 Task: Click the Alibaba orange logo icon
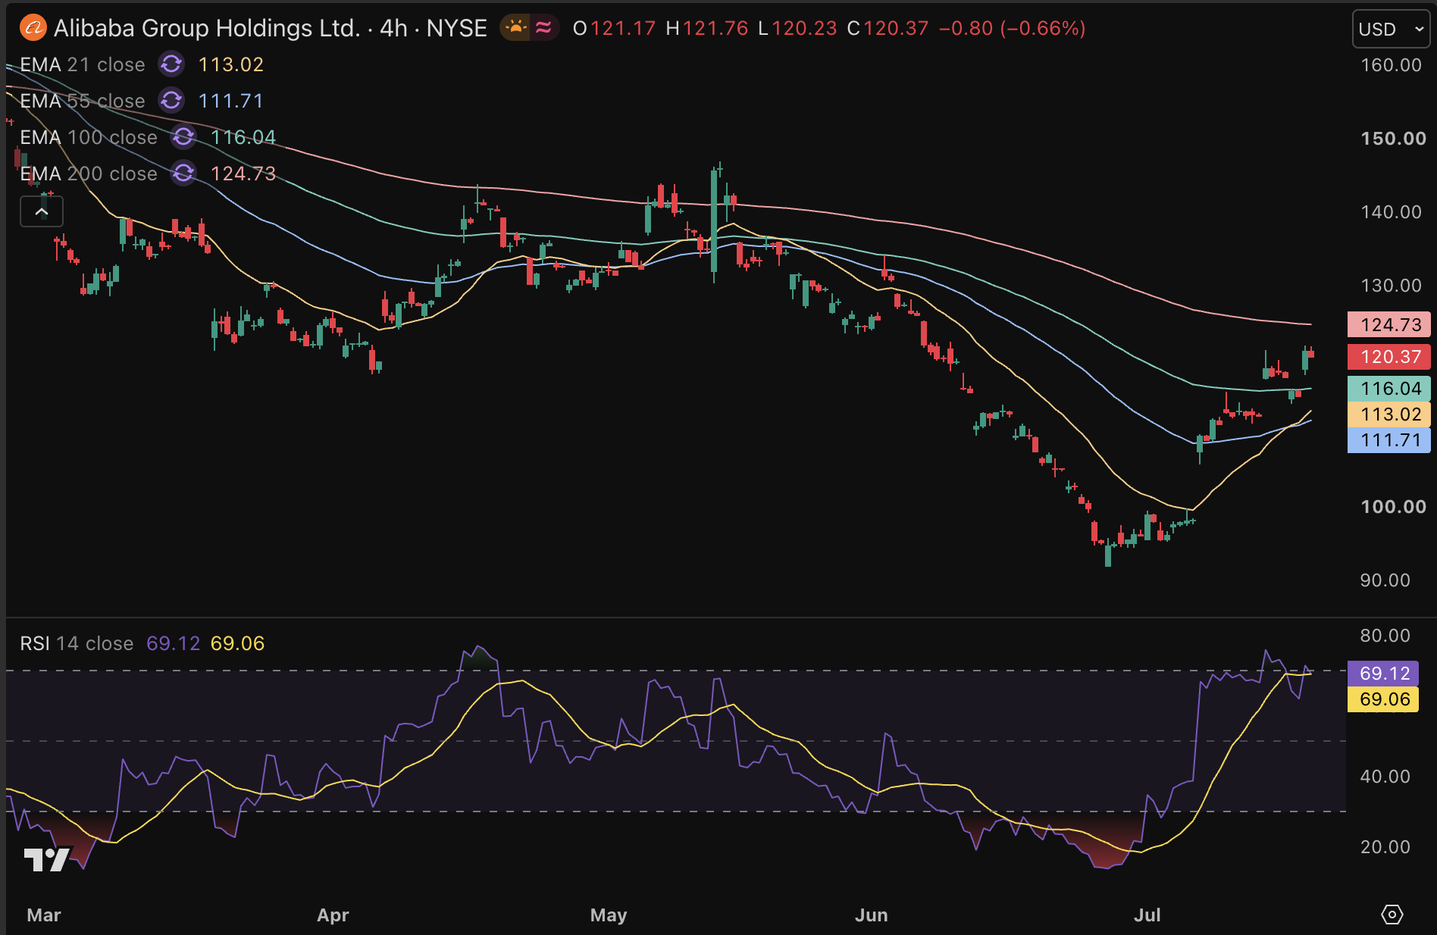33,28
